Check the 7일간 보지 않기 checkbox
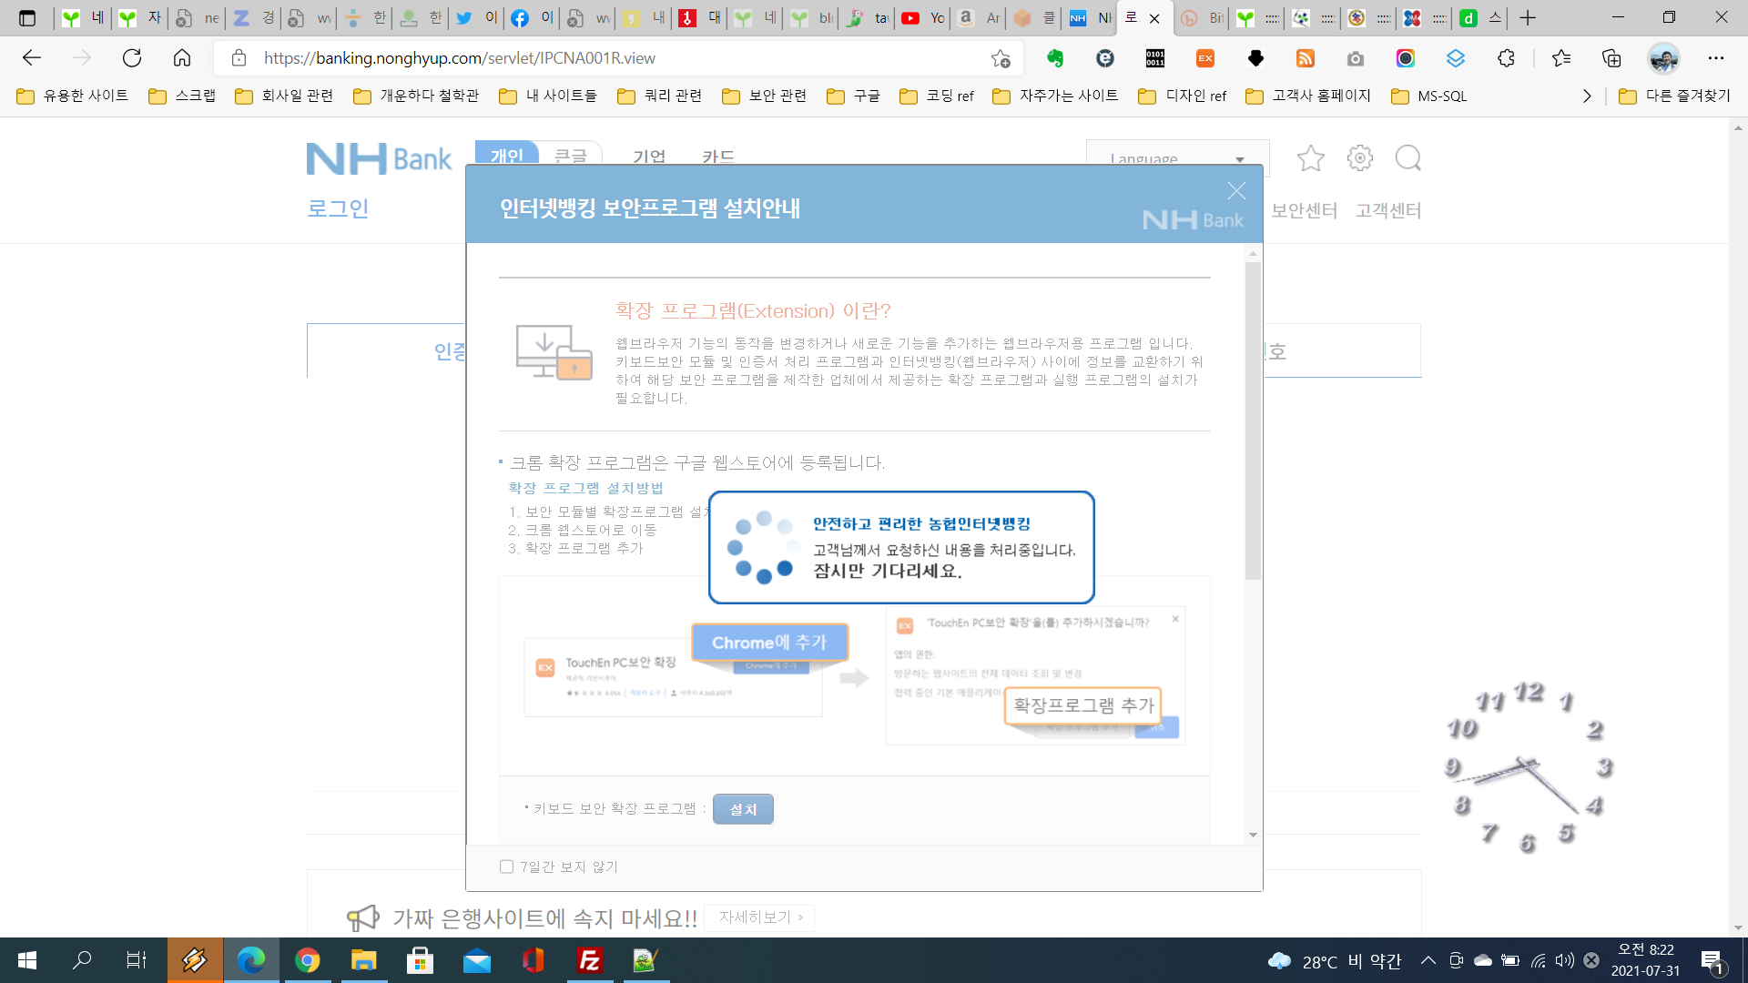The width and height of the screenshot is (1748, 983). (506, 866)
